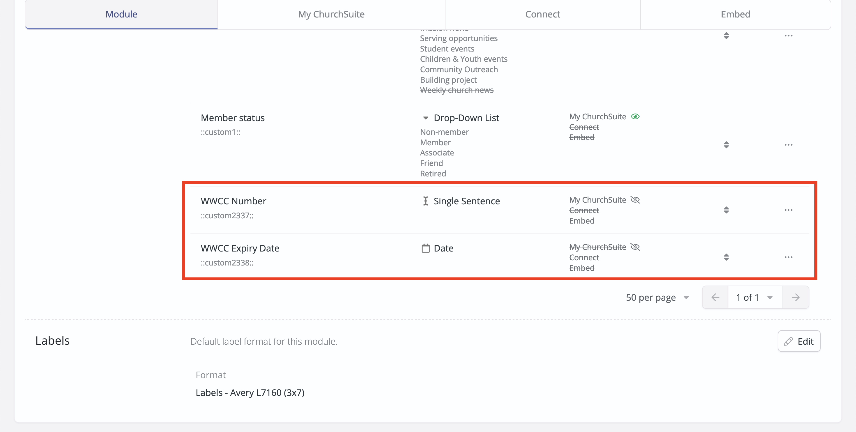This screenshot has width=856, height=432.
Task: Click the Labels - Avery L7160 format text
Action: pyautogui.click(x=250, y=392)
